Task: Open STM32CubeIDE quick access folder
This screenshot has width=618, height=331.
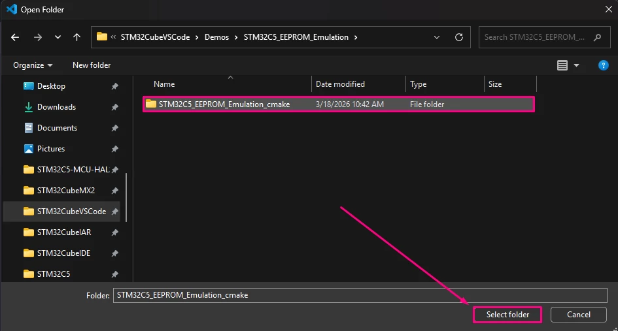Action: tap(63, 253)
